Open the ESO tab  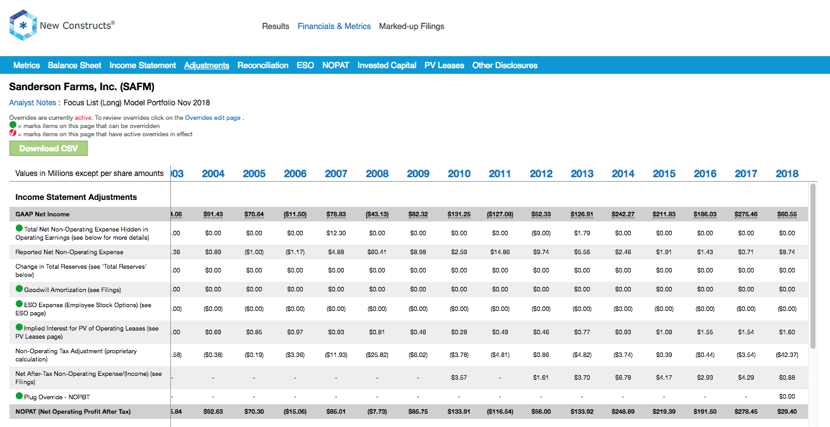pos(305,66)
